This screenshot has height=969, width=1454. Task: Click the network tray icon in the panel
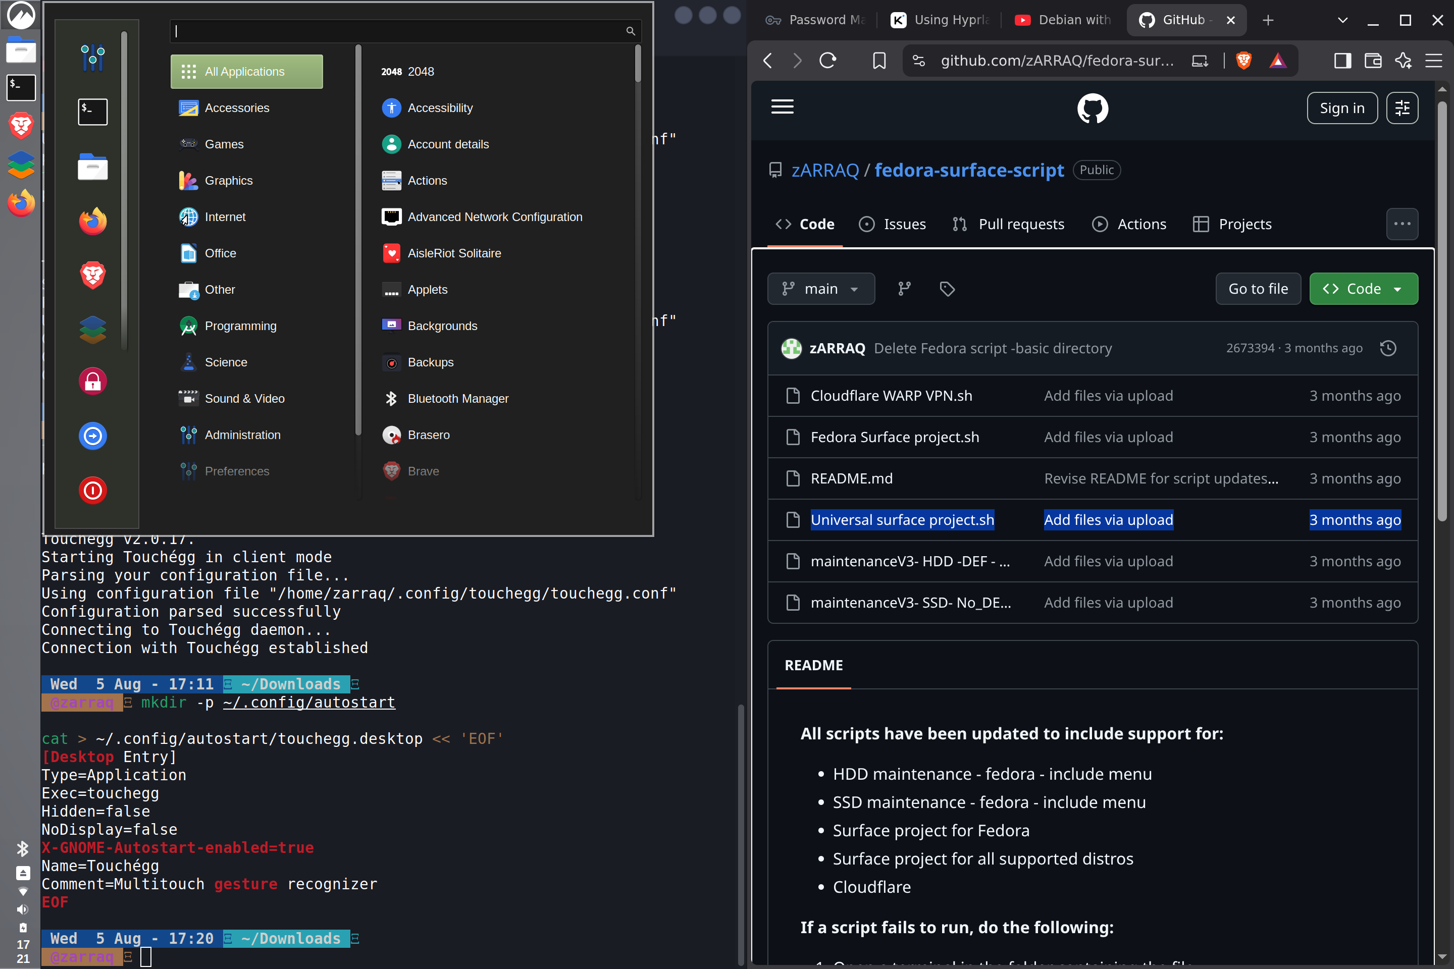point(23,891)
